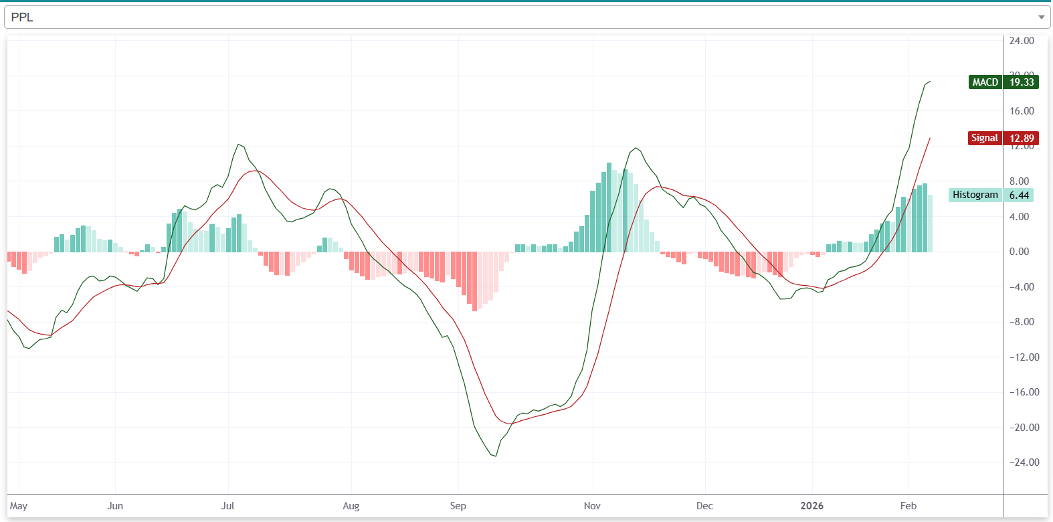
Task: Click the Aug time axis label
Action: tap(351, 506)
